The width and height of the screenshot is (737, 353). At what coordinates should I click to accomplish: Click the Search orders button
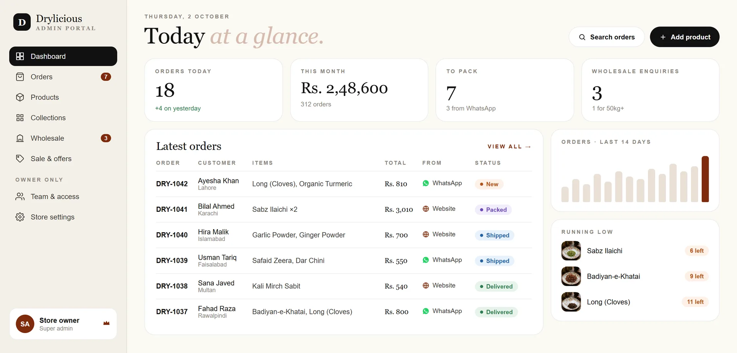[x=606, y=37]
